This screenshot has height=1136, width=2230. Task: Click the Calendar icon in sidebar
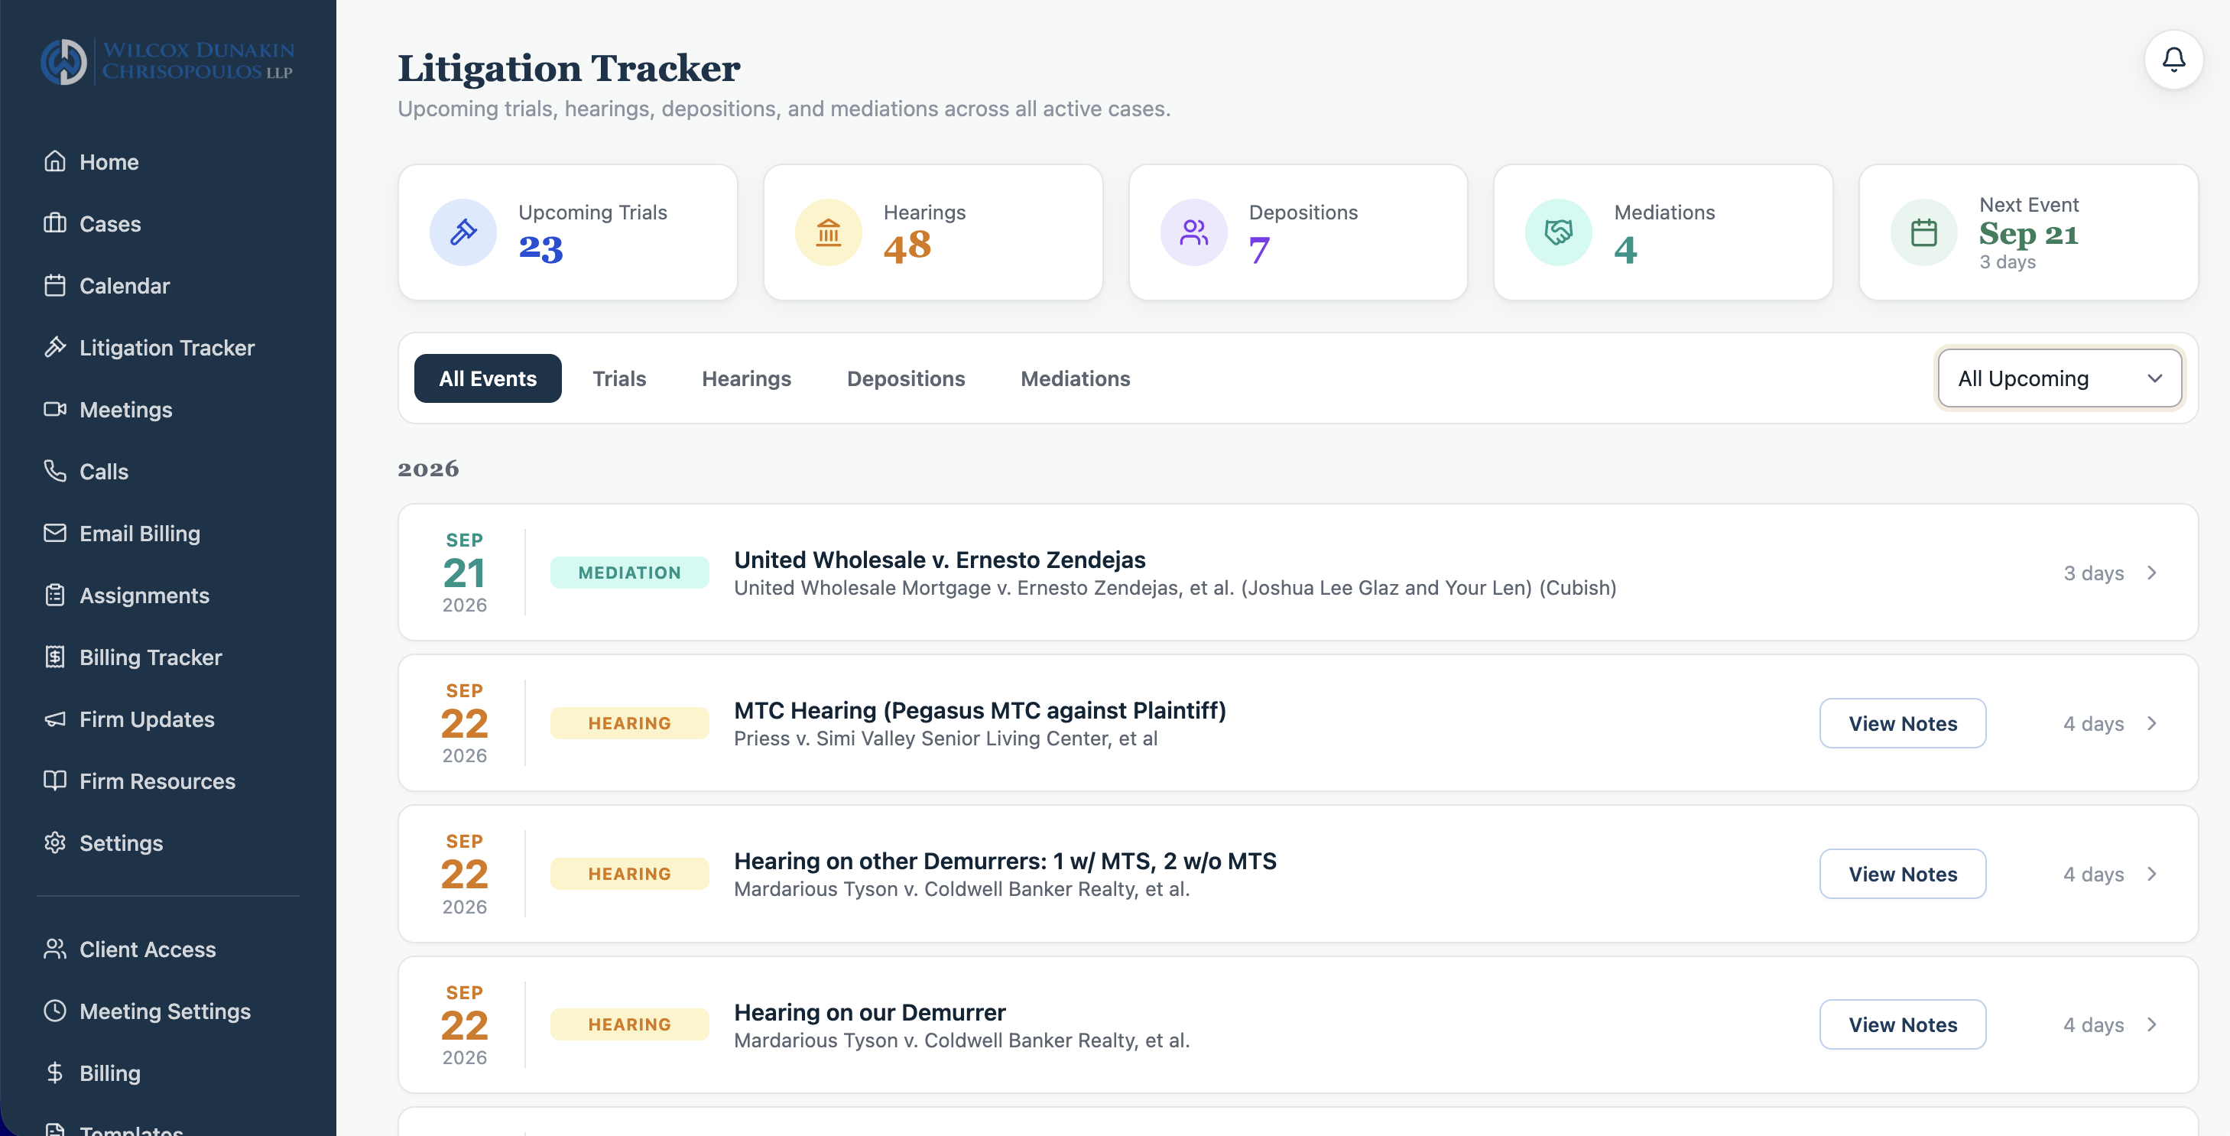[x=54, y=285]
